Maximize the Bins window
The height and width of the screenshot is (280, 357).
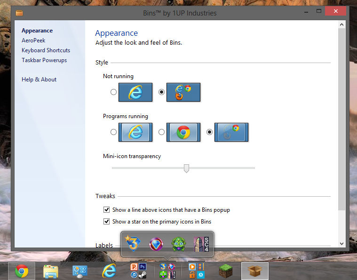point(319,11)
